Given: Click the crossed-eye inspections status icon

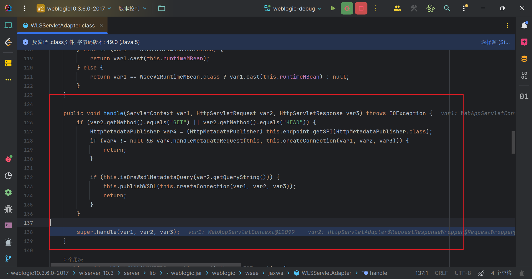Looking at the screenshot, I should tap(481, 273).
